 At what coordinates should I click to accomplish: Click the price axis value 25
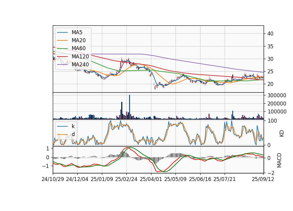click(x=270, y=72)
